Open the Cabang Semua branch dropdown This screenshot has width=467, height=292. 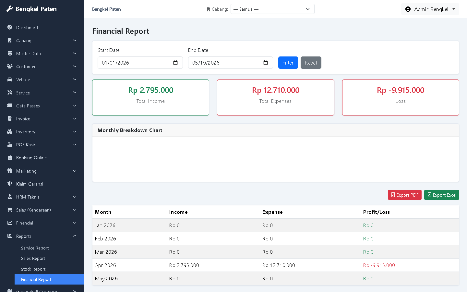click(272, 9)
